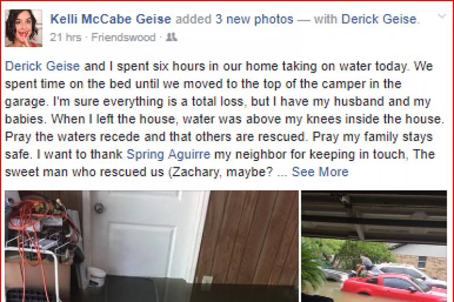Open the post options dropdown arrow

pos(442,18)
